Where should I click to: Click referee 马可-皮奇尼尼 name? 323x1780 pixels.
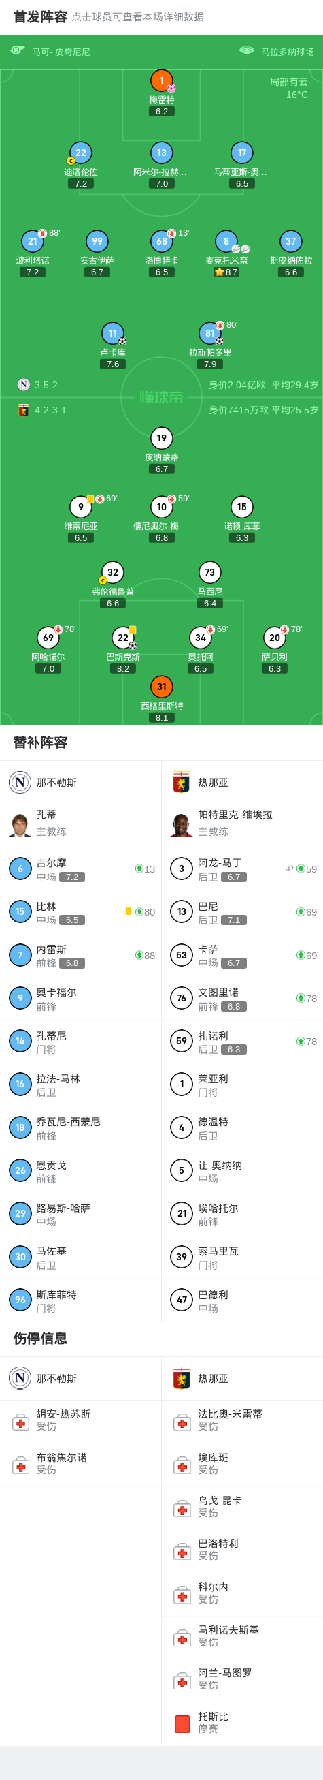[61, 52]
